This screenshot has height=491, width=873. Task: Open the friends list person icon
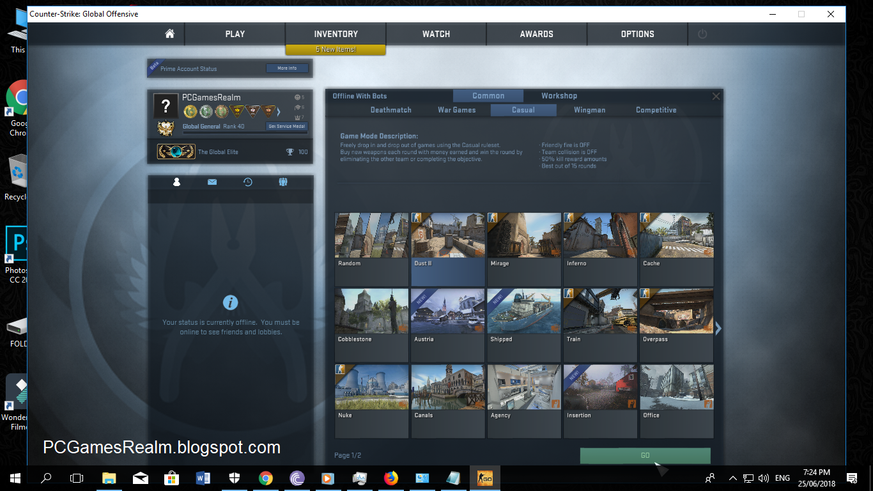[x=177, y=182]
